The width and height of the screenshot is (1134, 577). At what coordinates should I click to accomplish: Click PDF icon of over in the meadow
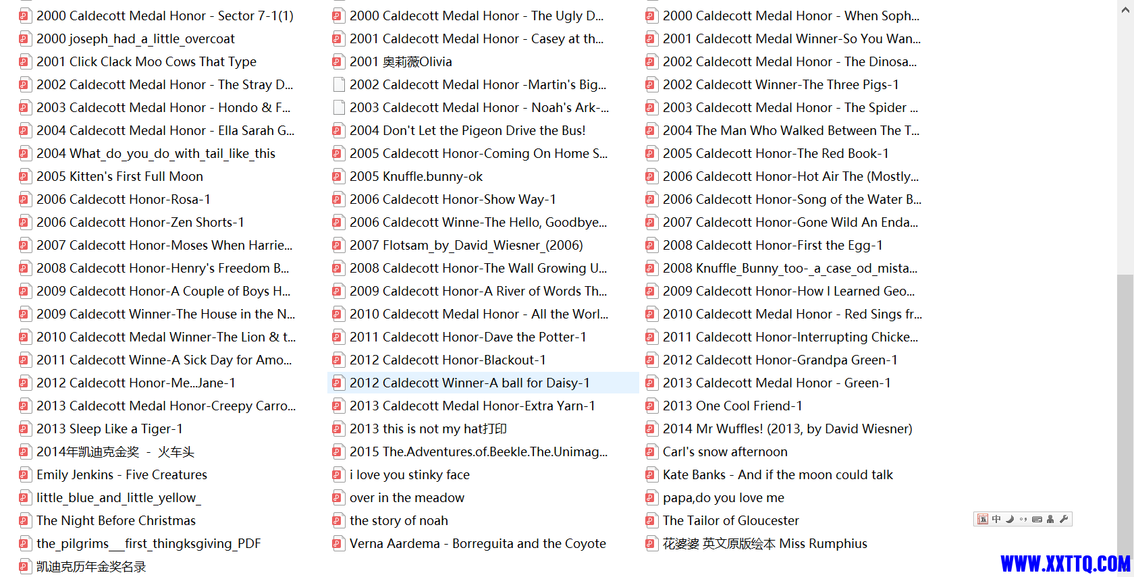point(337,497)
